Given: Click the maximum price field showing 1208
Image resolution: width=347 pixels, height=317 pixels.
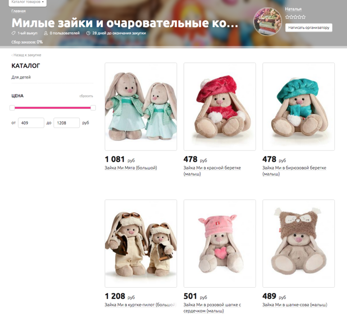Looking at the screenshot, I should pyautogui.click(x=67, y=123).
